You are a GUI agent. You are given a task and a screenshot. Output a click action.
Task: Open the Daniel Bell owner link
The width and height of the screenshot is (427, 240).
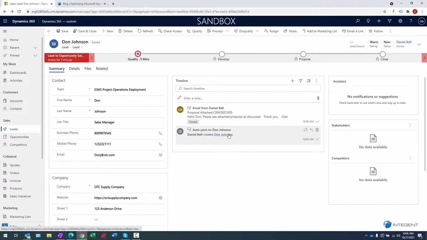pos(404,42)
